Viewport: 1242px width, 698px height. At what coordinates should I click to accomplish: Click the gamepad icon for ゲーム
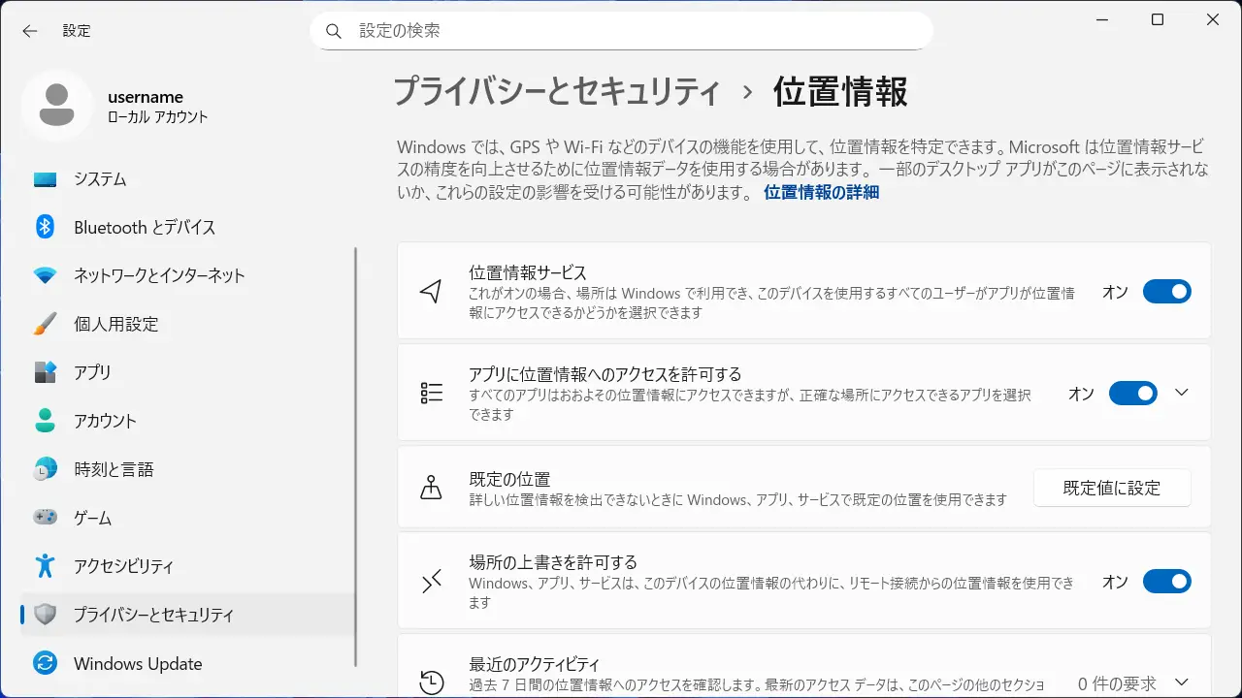(46, 518)
